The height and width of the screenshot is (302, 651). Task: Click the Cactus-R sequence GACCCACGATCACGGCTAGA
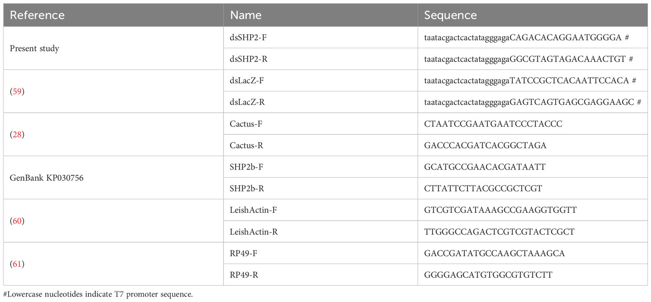(x=485, y=145)
